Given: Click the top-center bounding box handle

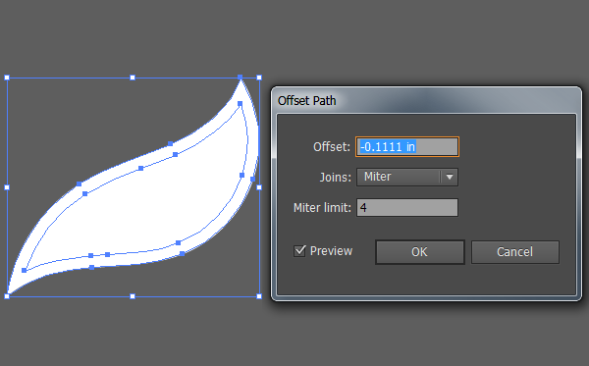Looking at the screenshot, I should 133,78.
